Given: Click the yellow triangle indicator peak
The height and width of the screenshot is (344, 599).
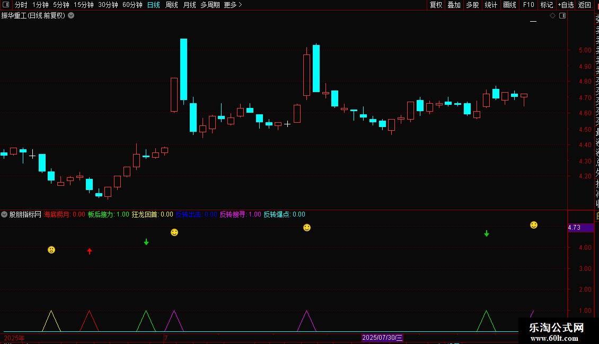Looking at the screenshot, I should click(x=51, y=321).
